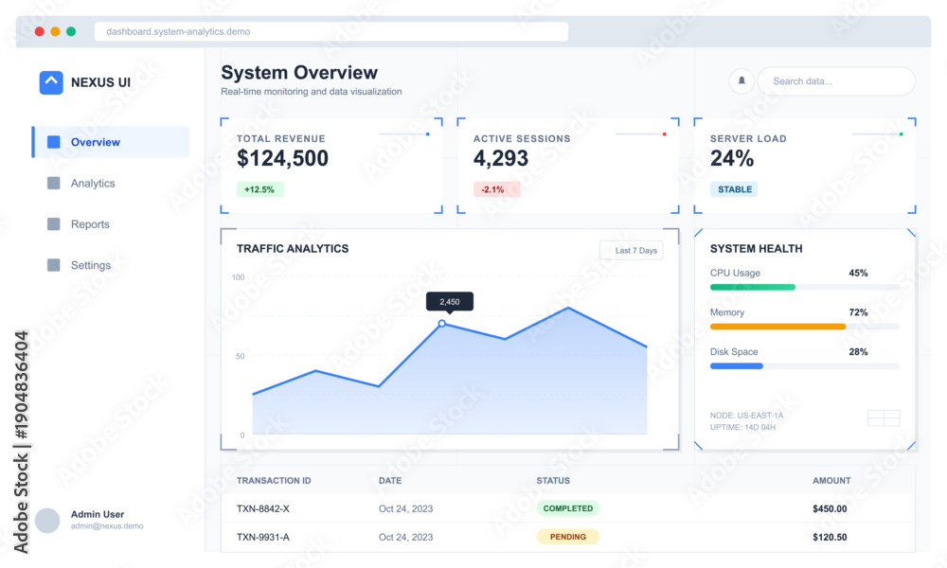Screen dimensions: 947x568
Task: Click the highlighted data point on traffic chart
Action: (442, 324)
